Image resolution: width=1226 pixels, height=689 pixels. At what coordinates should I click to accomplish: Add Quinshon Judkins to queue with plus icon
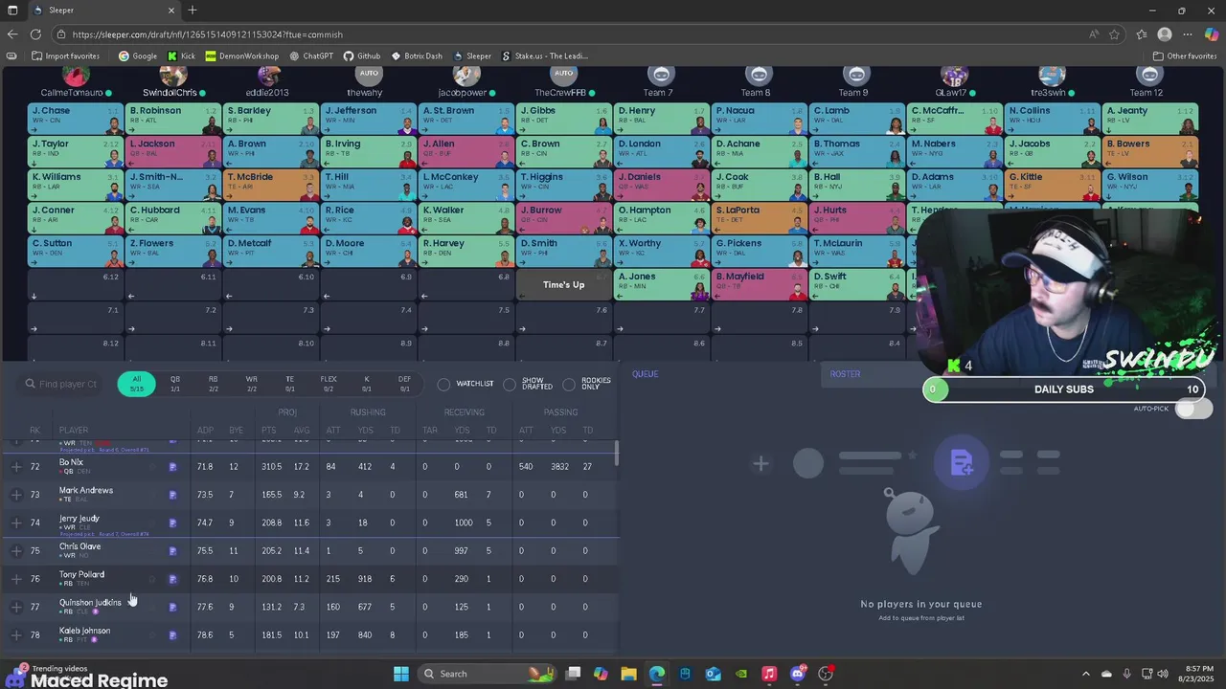16,607
